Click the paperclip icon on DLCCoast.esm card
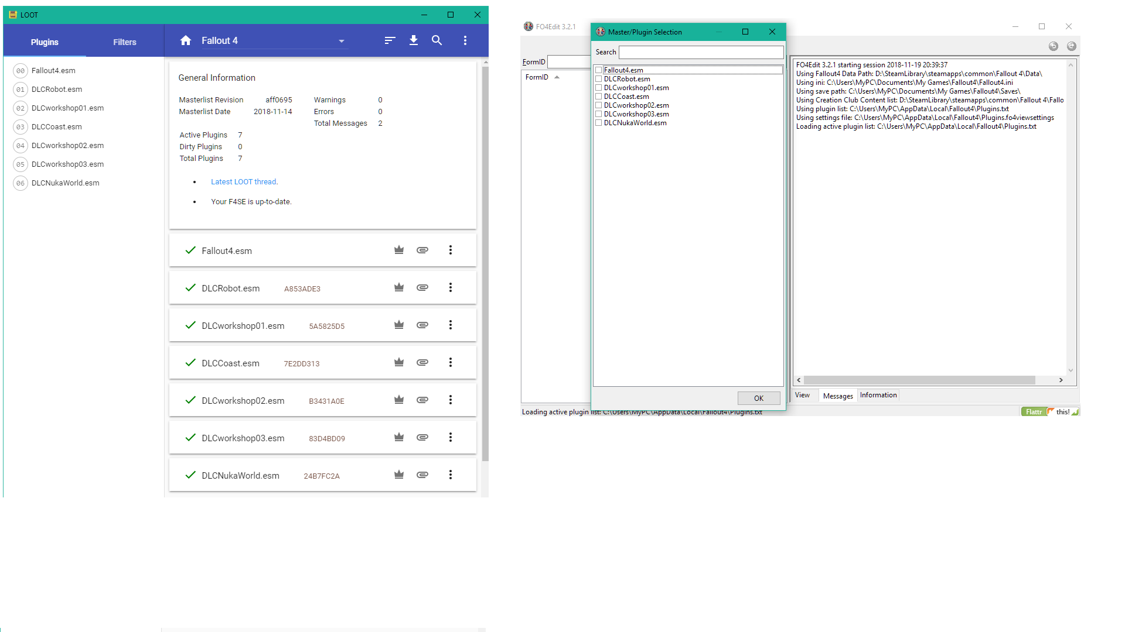 tap(422, 362)
